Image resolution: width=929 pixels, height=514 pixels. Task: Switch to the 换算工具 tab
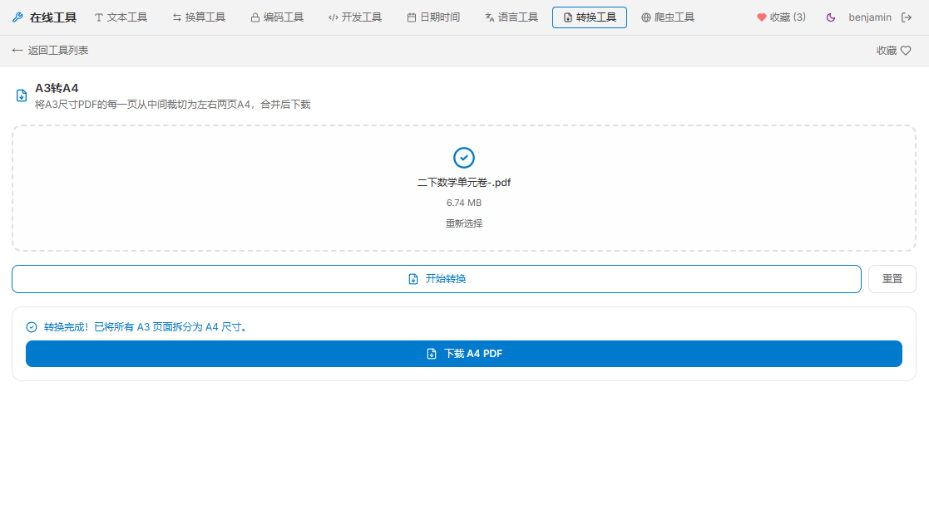[x=199, y=17]
